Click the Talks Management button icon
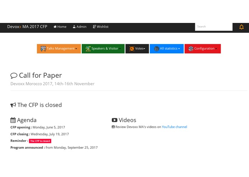249x177 pixels. [x=43, y=49]
